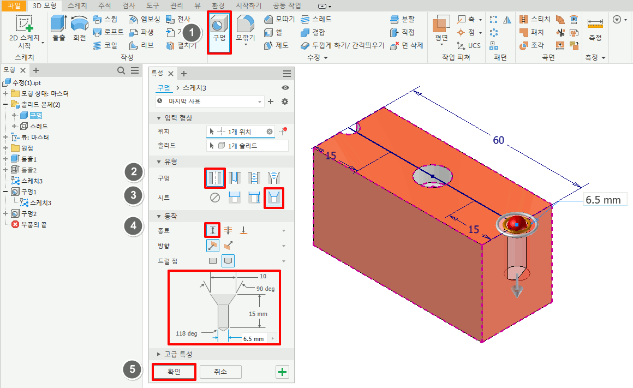The image size is (633, 388).
Task: Select the simple hole type option
Action: (215, 177)
